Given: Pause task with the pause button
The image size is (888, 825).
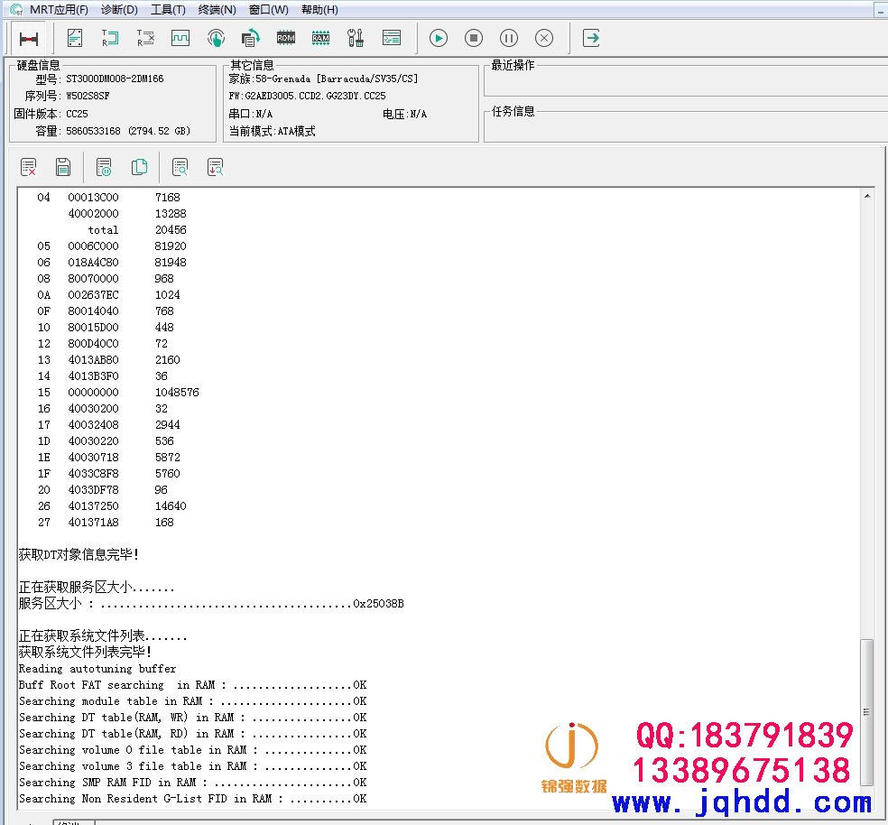Looking at the screenshot, I should tap(509, 38).
